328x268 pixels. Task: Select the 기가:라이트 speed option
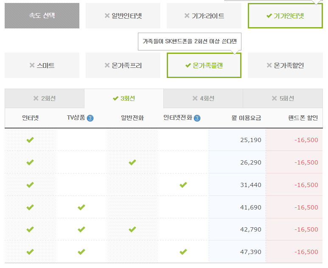pyautogui.click(x=204, y=16)
